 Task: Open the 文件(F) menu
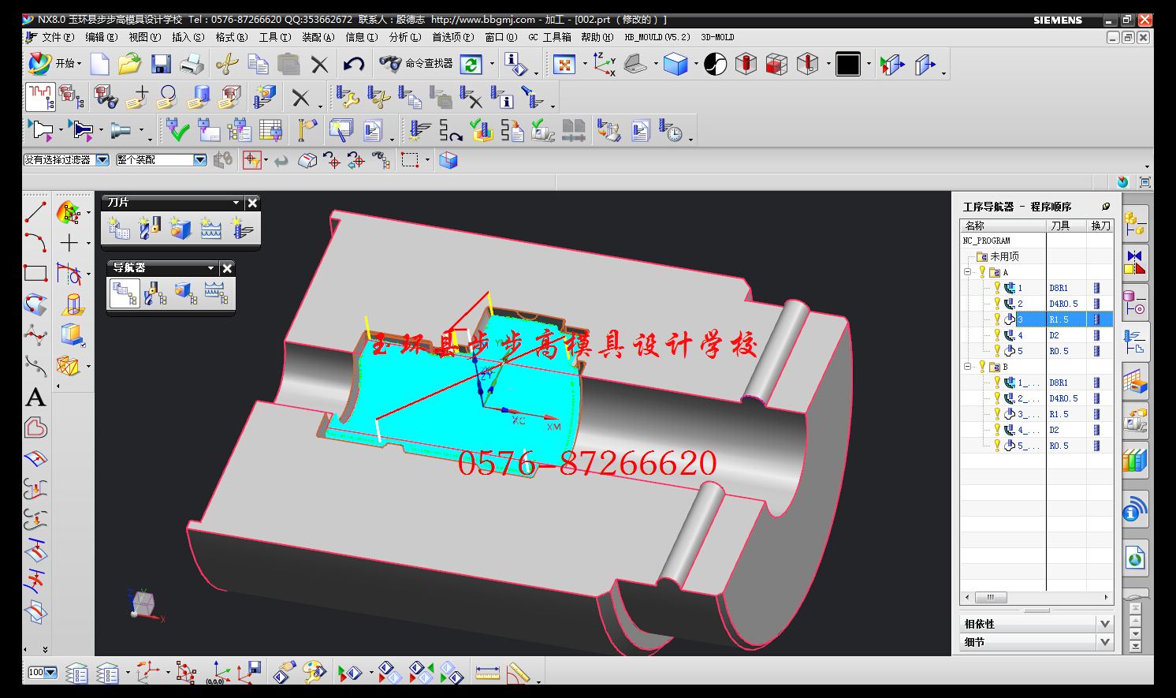pos(58,37)
